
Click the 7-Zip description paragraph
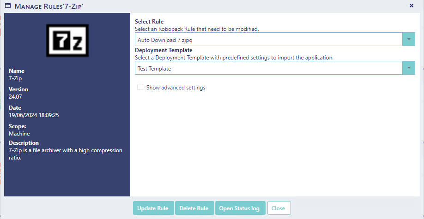coord(66,154)
